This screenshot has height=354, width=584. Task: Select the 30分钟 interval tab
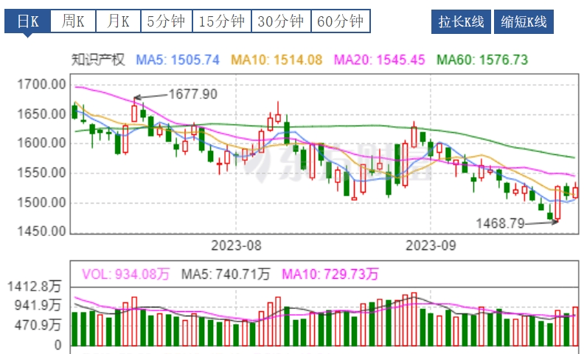[281, 22]
